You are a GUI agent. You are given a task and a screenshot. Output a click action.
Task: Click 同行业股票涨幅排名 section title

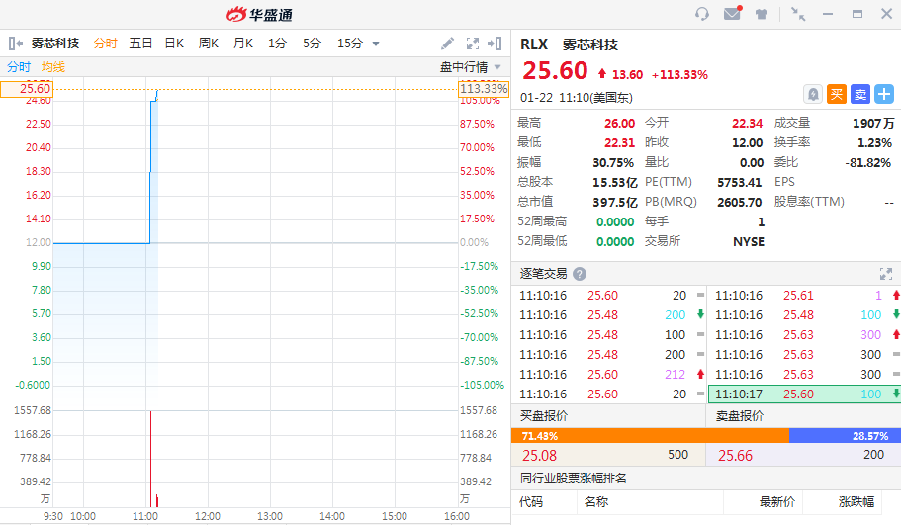pos(573,478)
